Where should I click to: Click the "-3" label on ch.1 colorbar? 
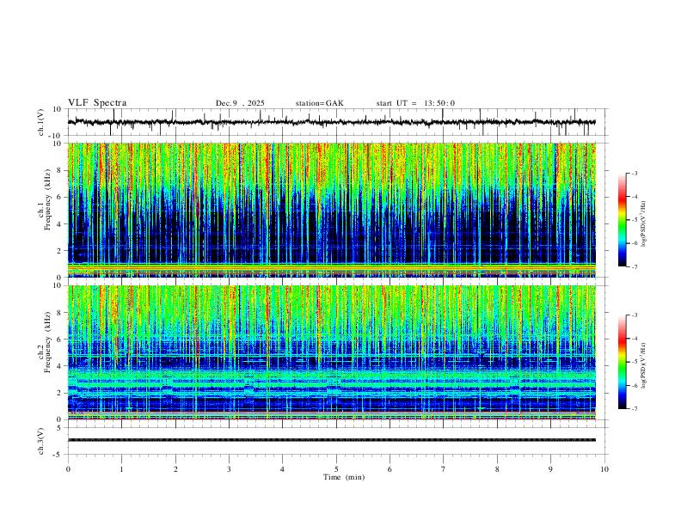[x=635, y=174]
